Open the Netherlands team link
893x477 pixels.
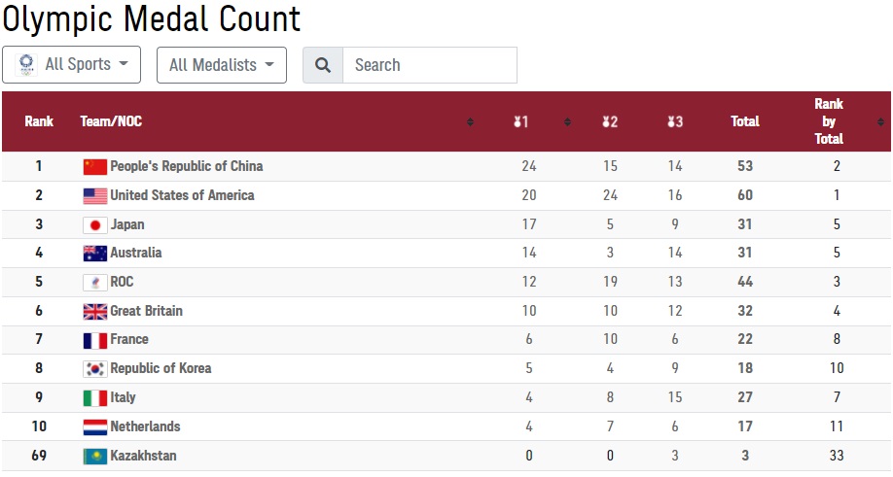(x=145, y=426)
